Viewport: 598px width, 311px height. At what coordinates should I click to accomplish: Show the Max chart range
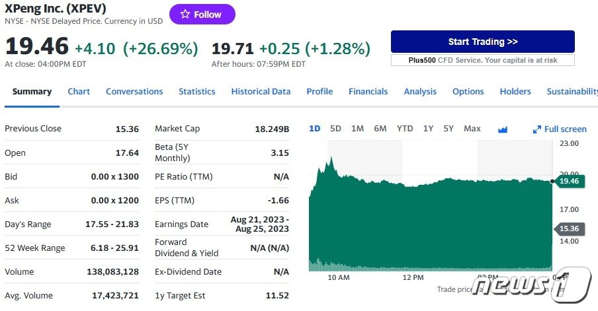pyautogui.click(x=472, y=129)
